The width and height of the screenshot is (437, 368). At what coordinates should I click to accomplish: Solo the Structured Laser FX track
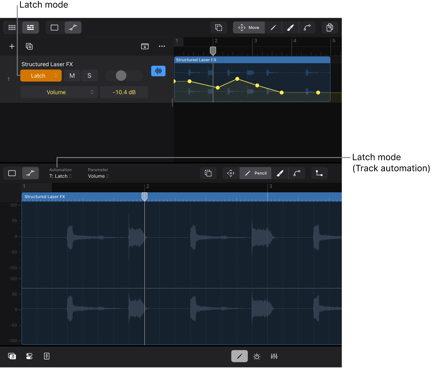pos(89,75)
